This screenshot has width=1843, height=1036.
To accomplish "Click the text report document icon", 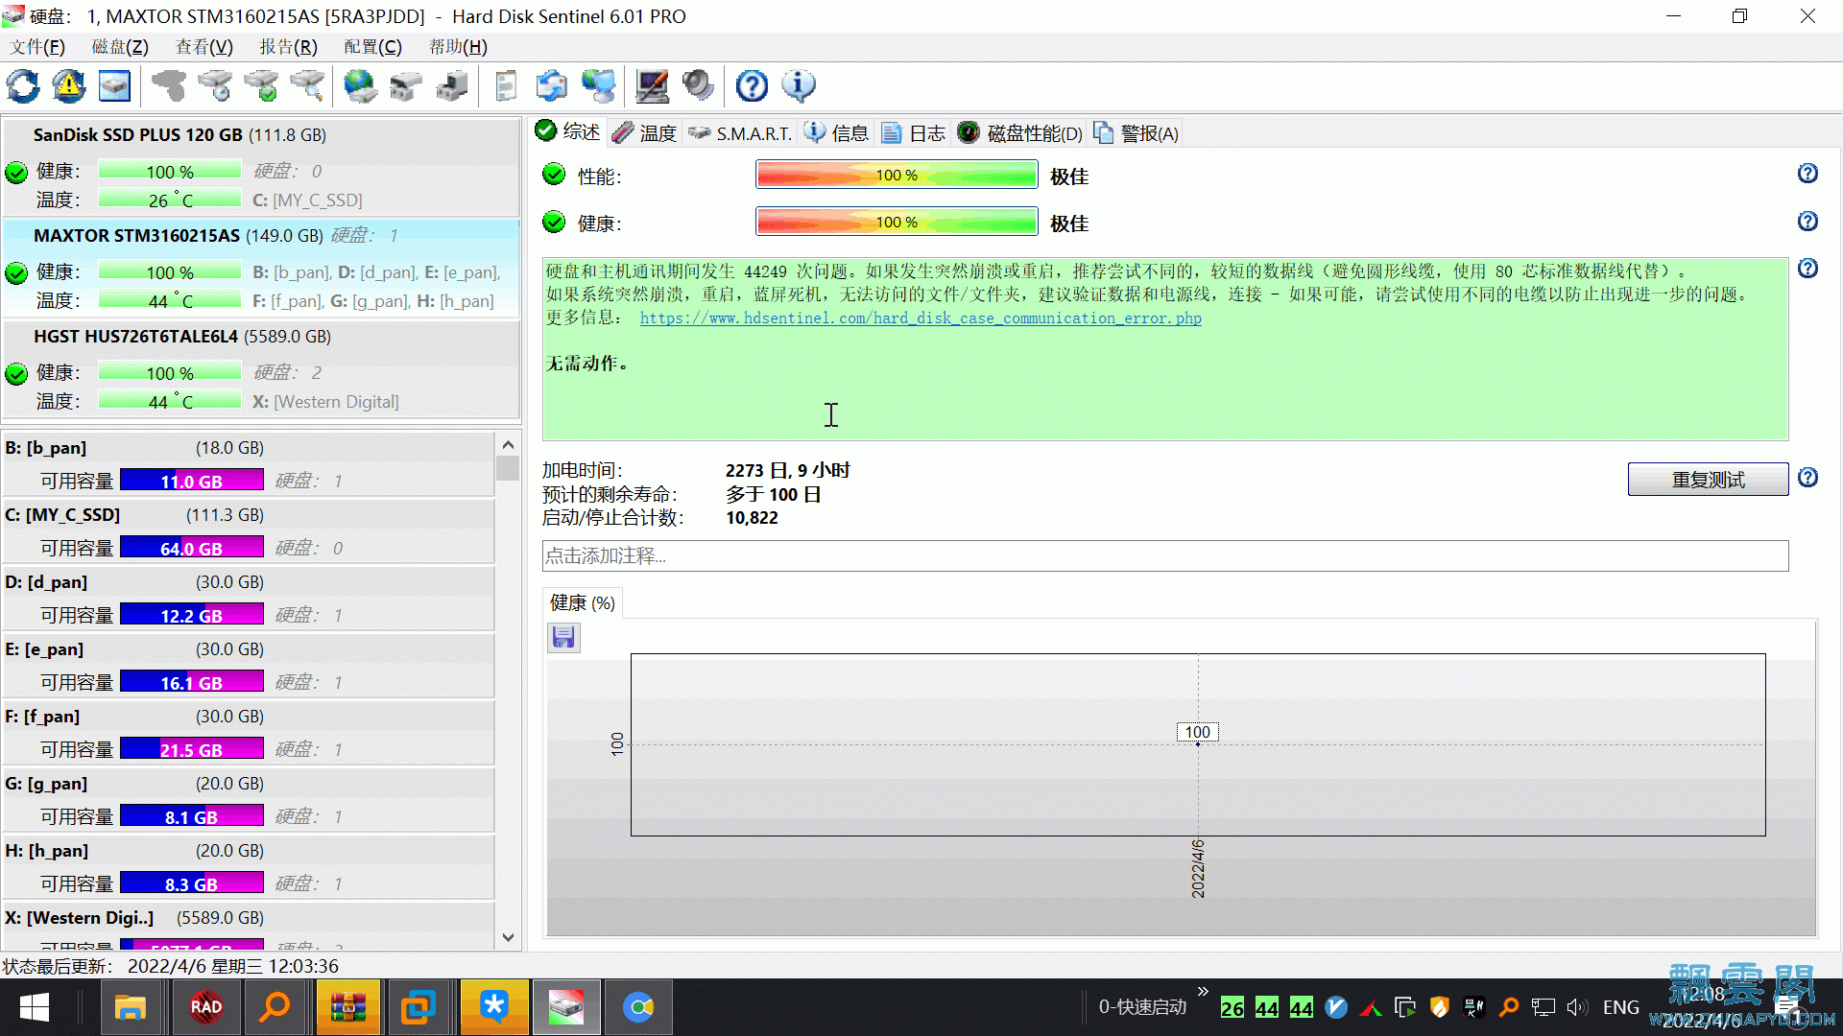I will [506, 86].
